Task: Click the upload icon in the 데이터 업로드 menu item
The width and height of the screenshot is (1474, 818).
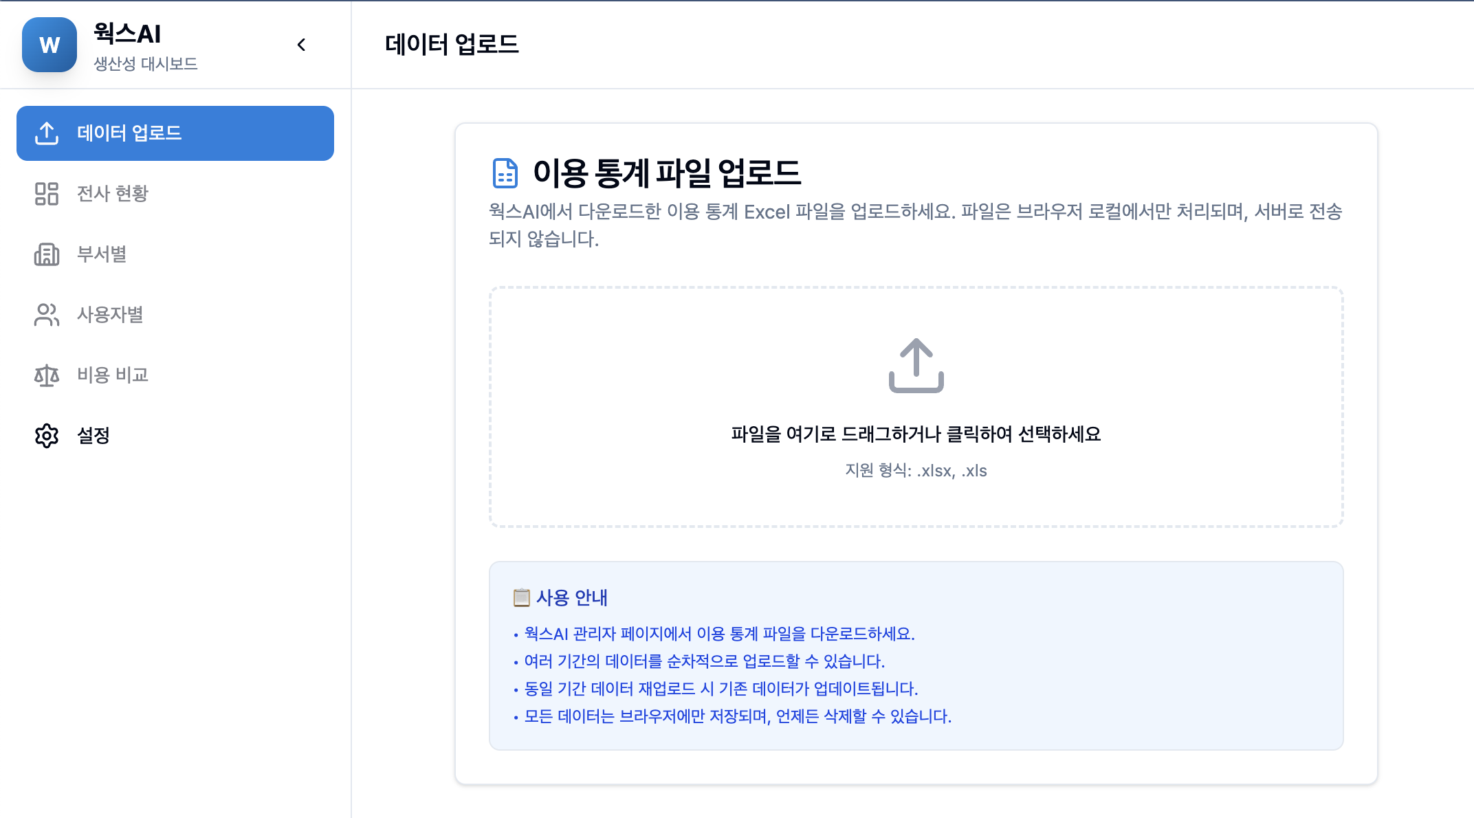Action: point(47,133)
